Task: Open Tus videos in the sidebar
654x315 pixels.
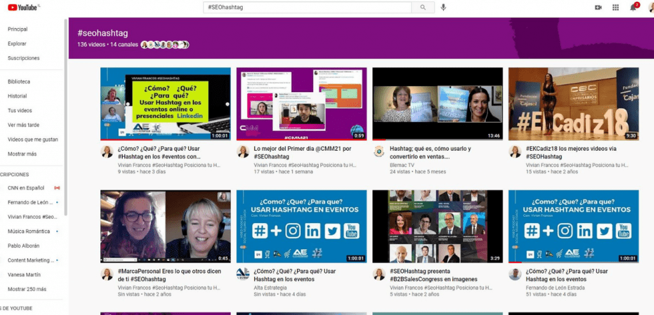Action: tap(20, 111)
